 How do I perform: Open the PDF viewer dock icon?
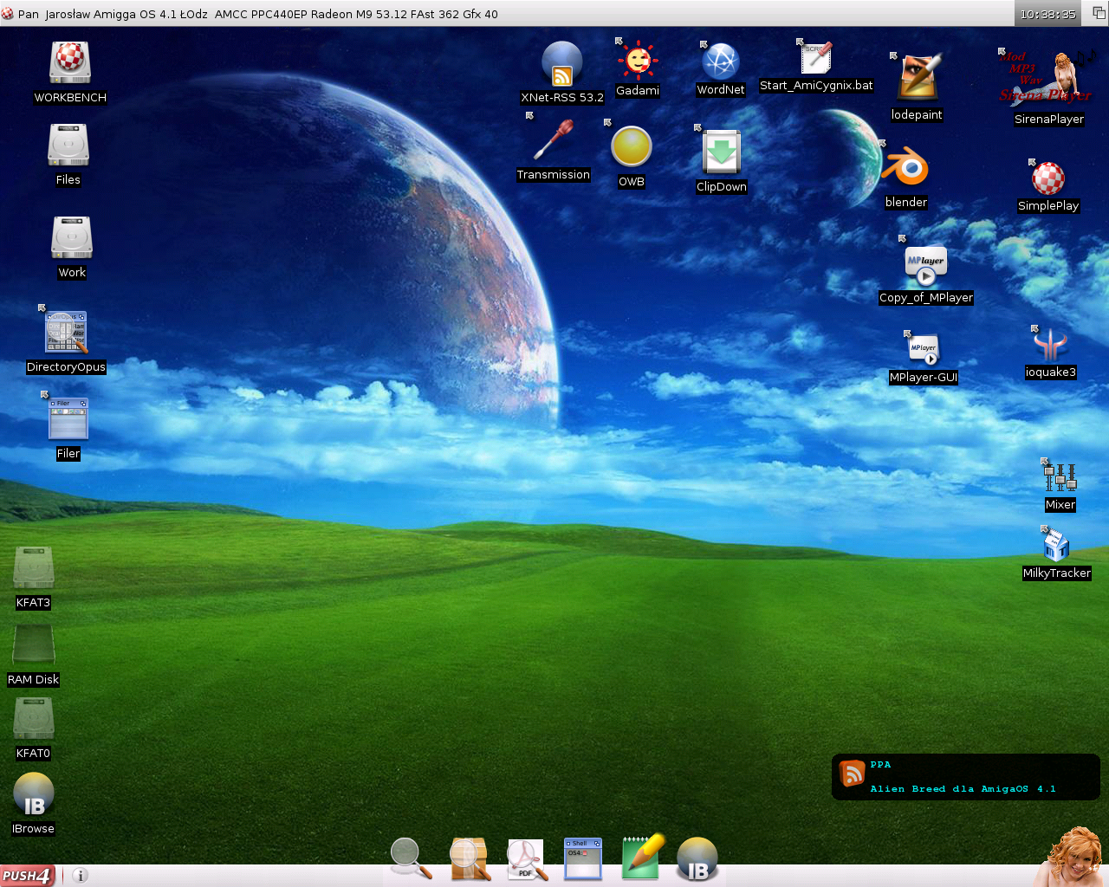(x=527, y=859)
